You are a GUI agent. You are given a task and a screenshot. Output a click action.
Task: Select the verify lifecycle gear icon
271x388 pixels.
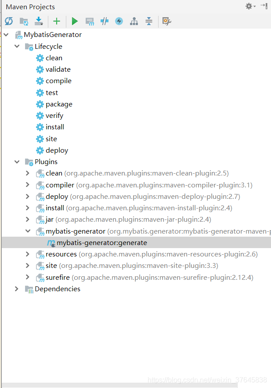coord(40,116)
